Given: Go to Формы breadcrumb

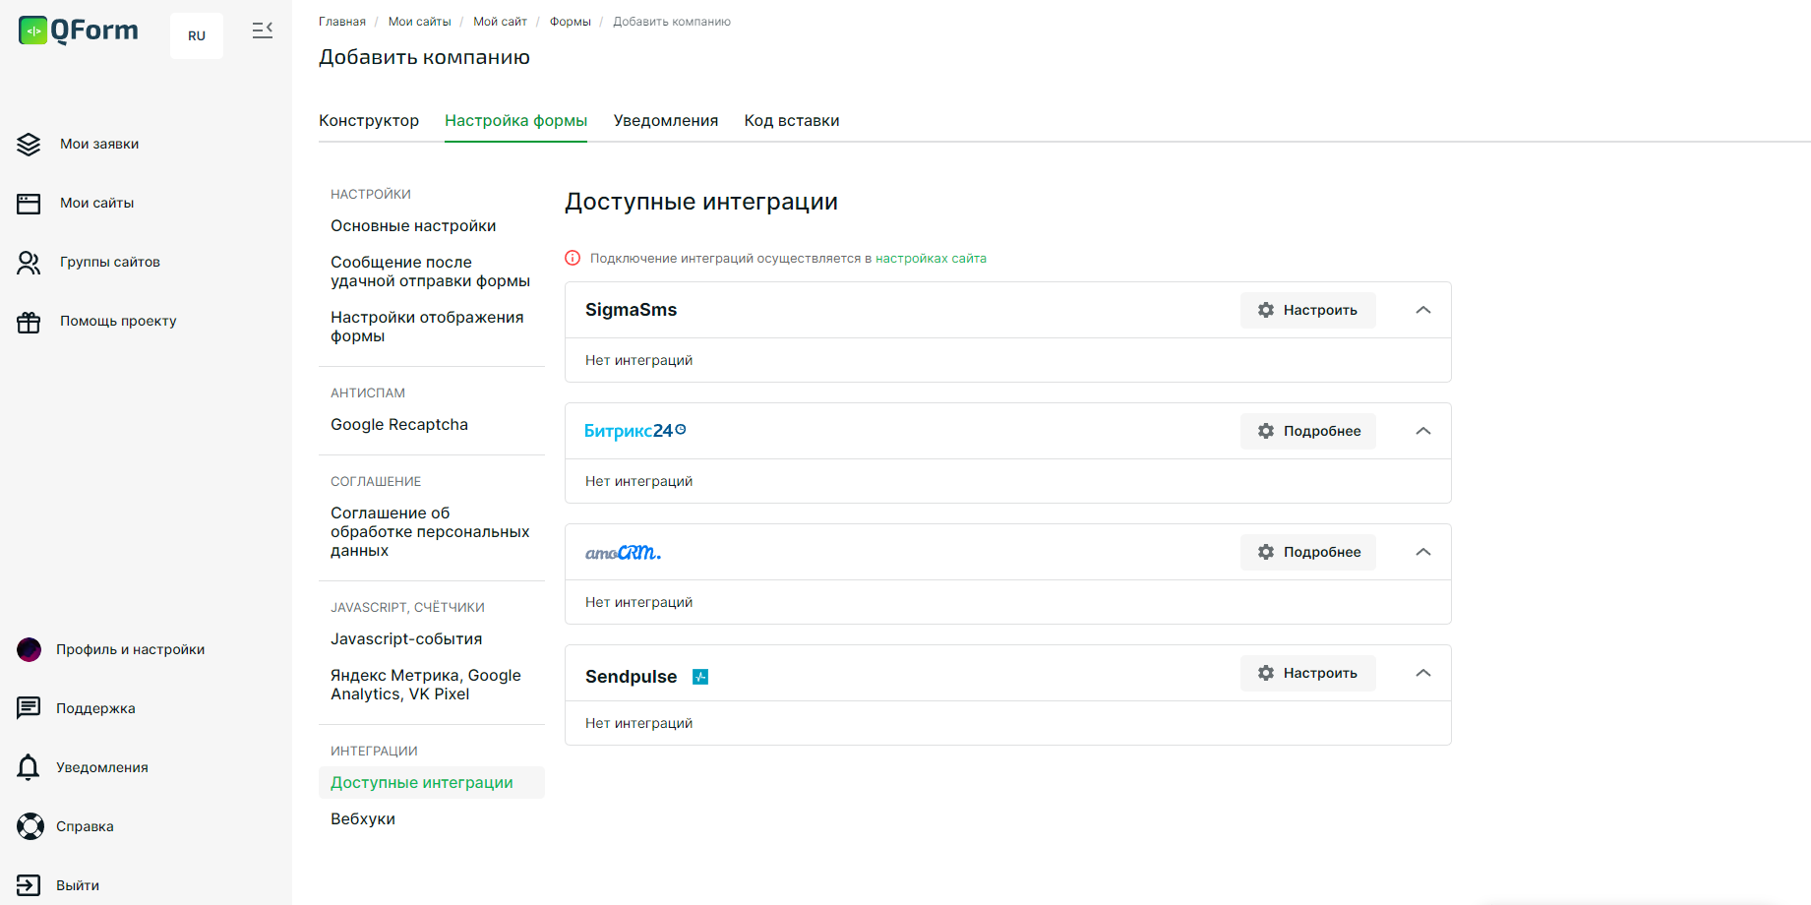Looking at the screenshot, I should (x=571, y=22).
